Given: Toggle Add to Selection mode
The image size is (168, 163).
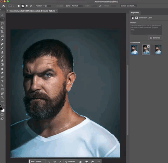Looking at the screenshot, I should (x=23, y=6).
